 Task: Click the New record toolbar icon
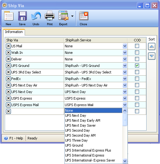[x=9, y=16]
